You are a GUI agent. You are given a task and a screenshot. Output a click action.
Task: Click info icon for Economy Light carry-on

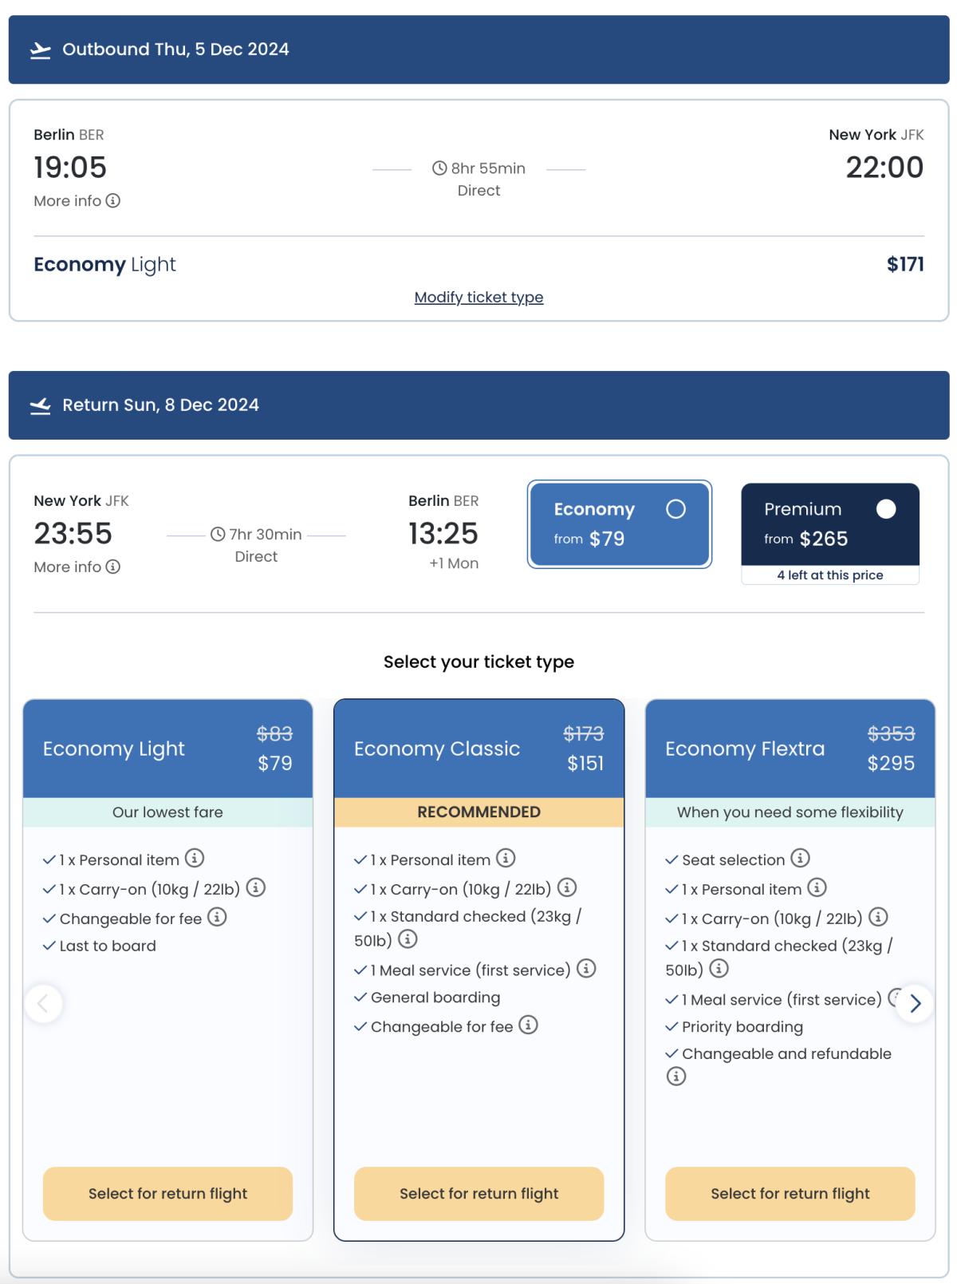[x=256, y=887]
